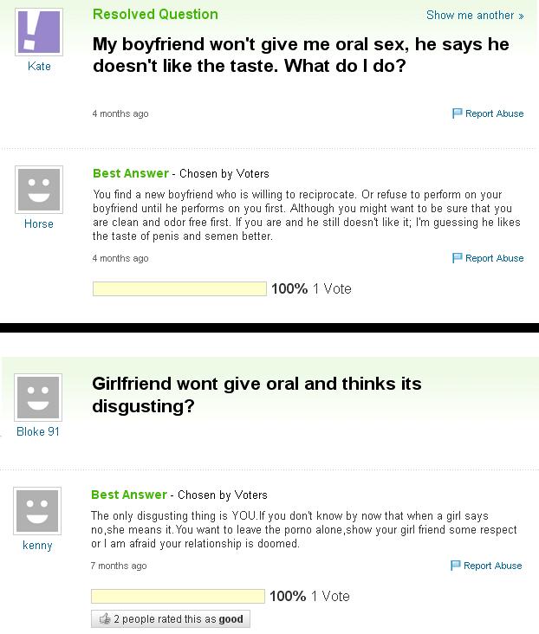
Task: Open the Bloke 91 username link
Action: (x=38, y=432)
